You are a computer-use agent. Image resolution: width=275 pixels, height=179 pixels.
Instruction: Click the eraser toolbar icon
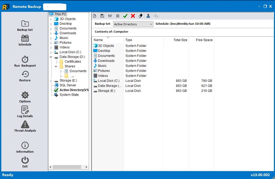click(x=141, y=16)
